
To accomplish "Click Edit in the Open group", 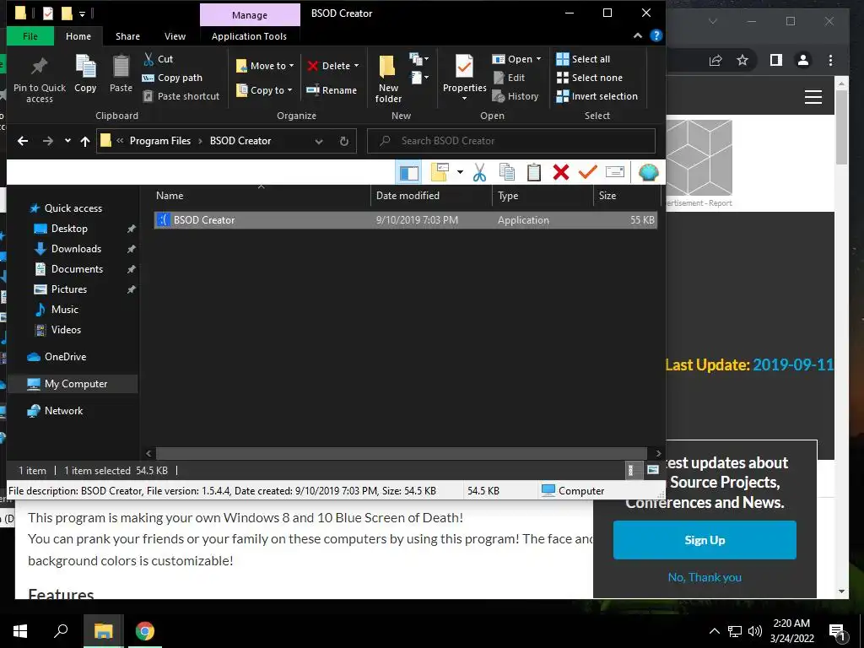I will [509, 78].
